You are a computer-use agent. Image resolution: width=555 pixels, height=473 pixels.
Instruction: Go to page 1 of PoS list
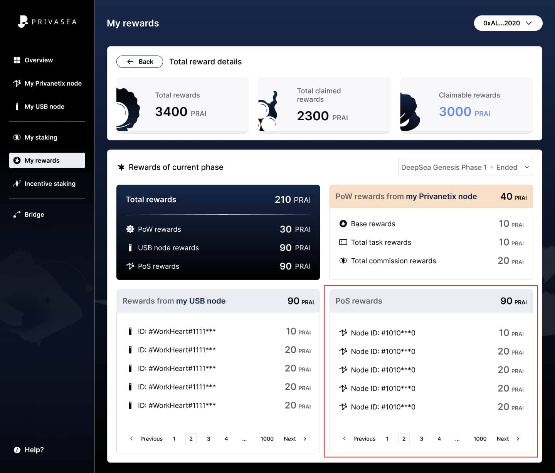(387, 439)
